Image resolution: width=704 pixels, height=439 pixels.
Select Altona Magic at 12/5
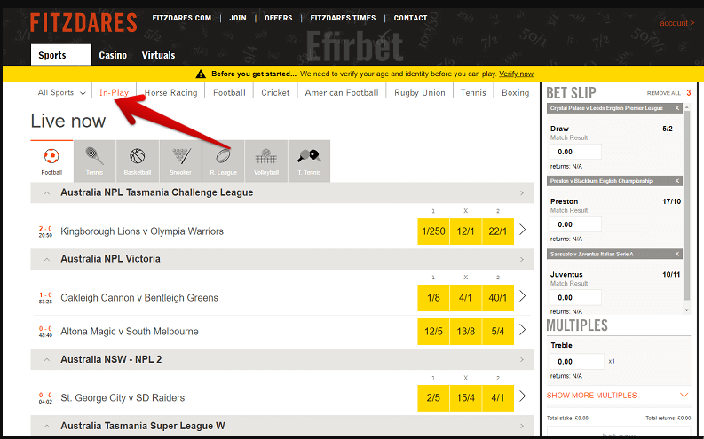coord(433,332)
